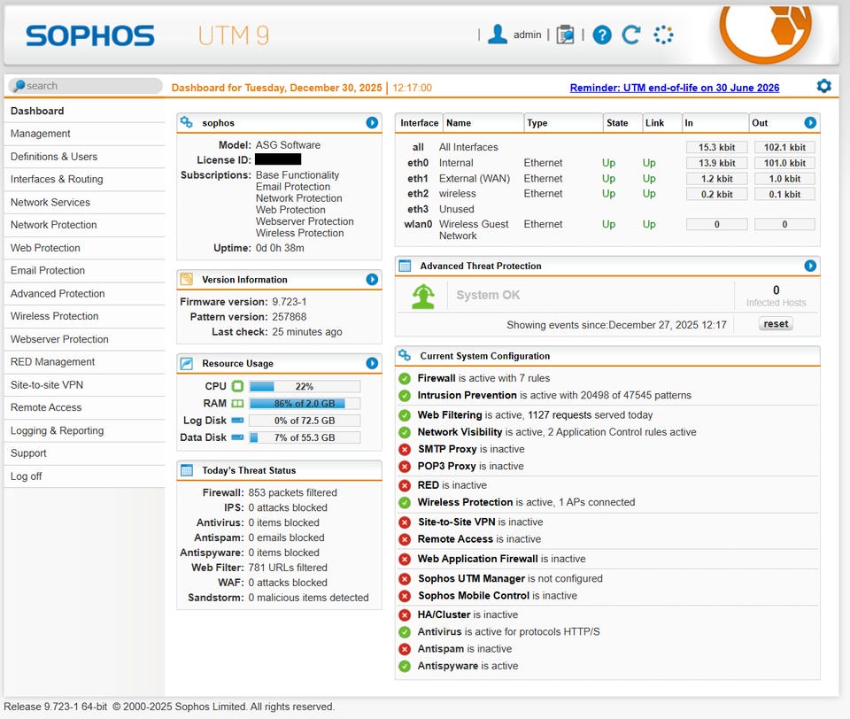Click the Resource Usage panel icon

tap(187, 363)
